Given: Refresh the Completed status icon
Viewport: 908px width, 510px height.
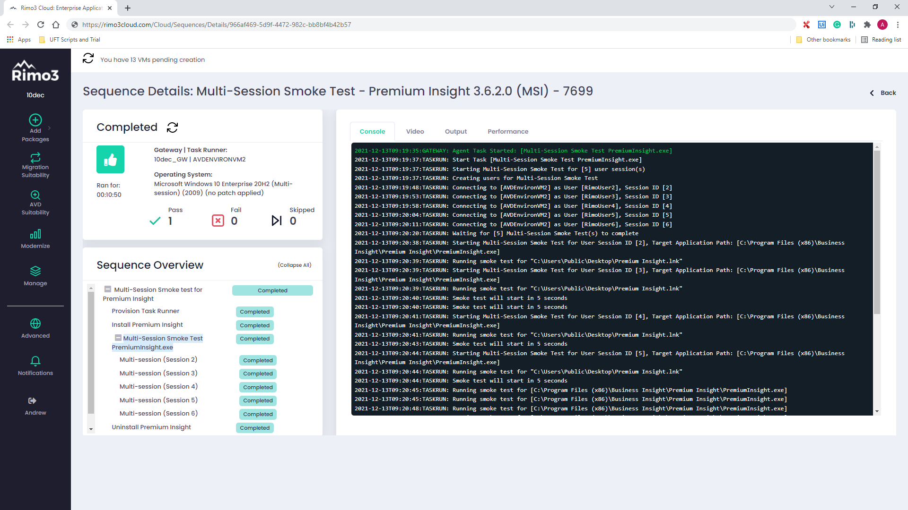Looking at the screenshot, I should point(173,127).
